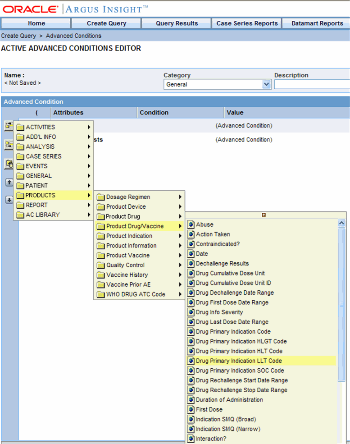Click the collapse marker atop attribute list
This screenshot has height=444, width=350.
264,215
